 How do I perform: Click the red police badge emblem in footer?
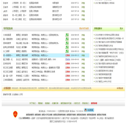15,114
